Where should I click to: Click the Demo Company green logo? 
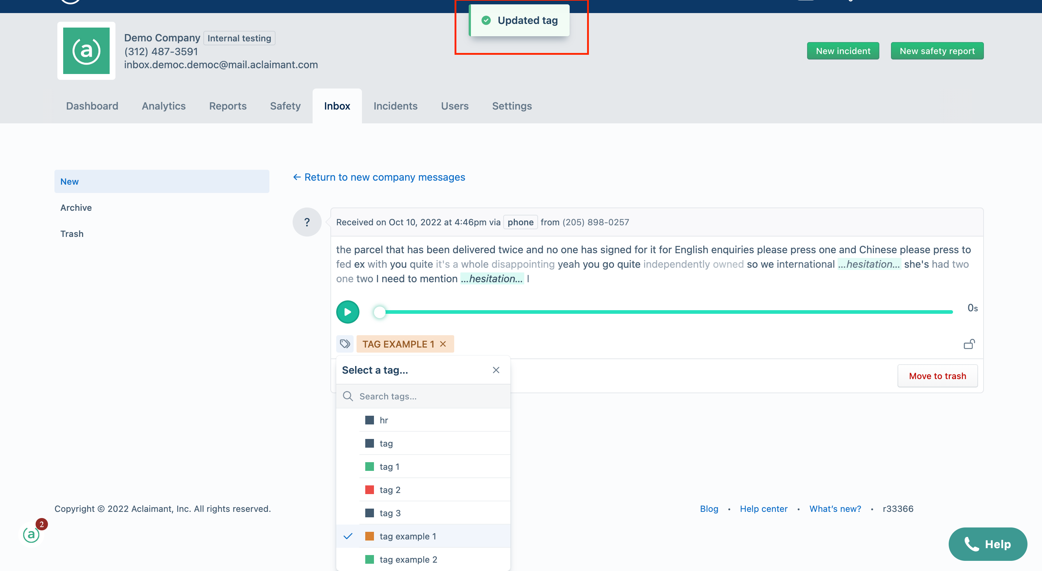pos(86,51)
